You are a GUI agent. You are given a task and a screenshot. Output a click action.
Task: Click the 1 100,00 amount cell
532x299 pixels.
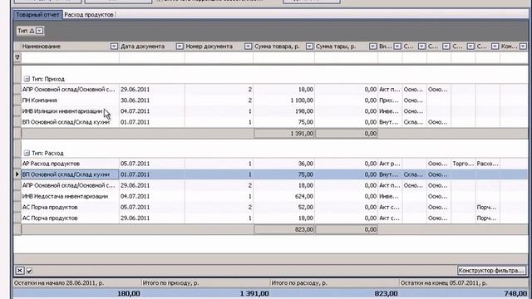coord(283,100)
